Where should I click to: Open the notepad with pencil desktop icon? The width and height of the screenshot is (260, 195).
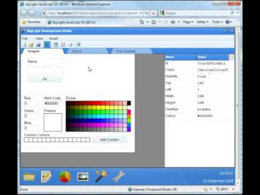pyautogui.click(x=46, y=176)
